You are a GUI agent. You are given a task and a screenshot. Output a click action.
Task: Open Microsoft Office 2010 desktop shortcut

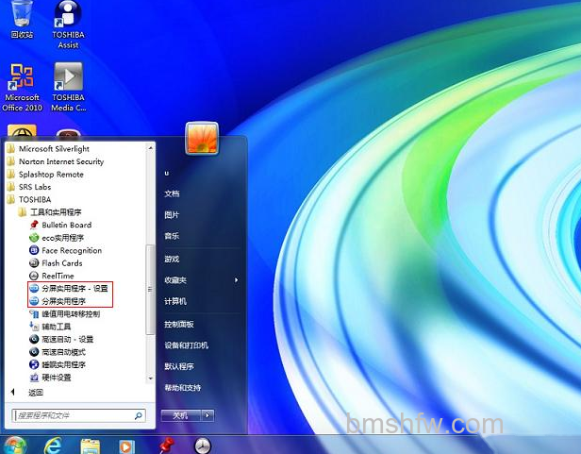[23, 88]
